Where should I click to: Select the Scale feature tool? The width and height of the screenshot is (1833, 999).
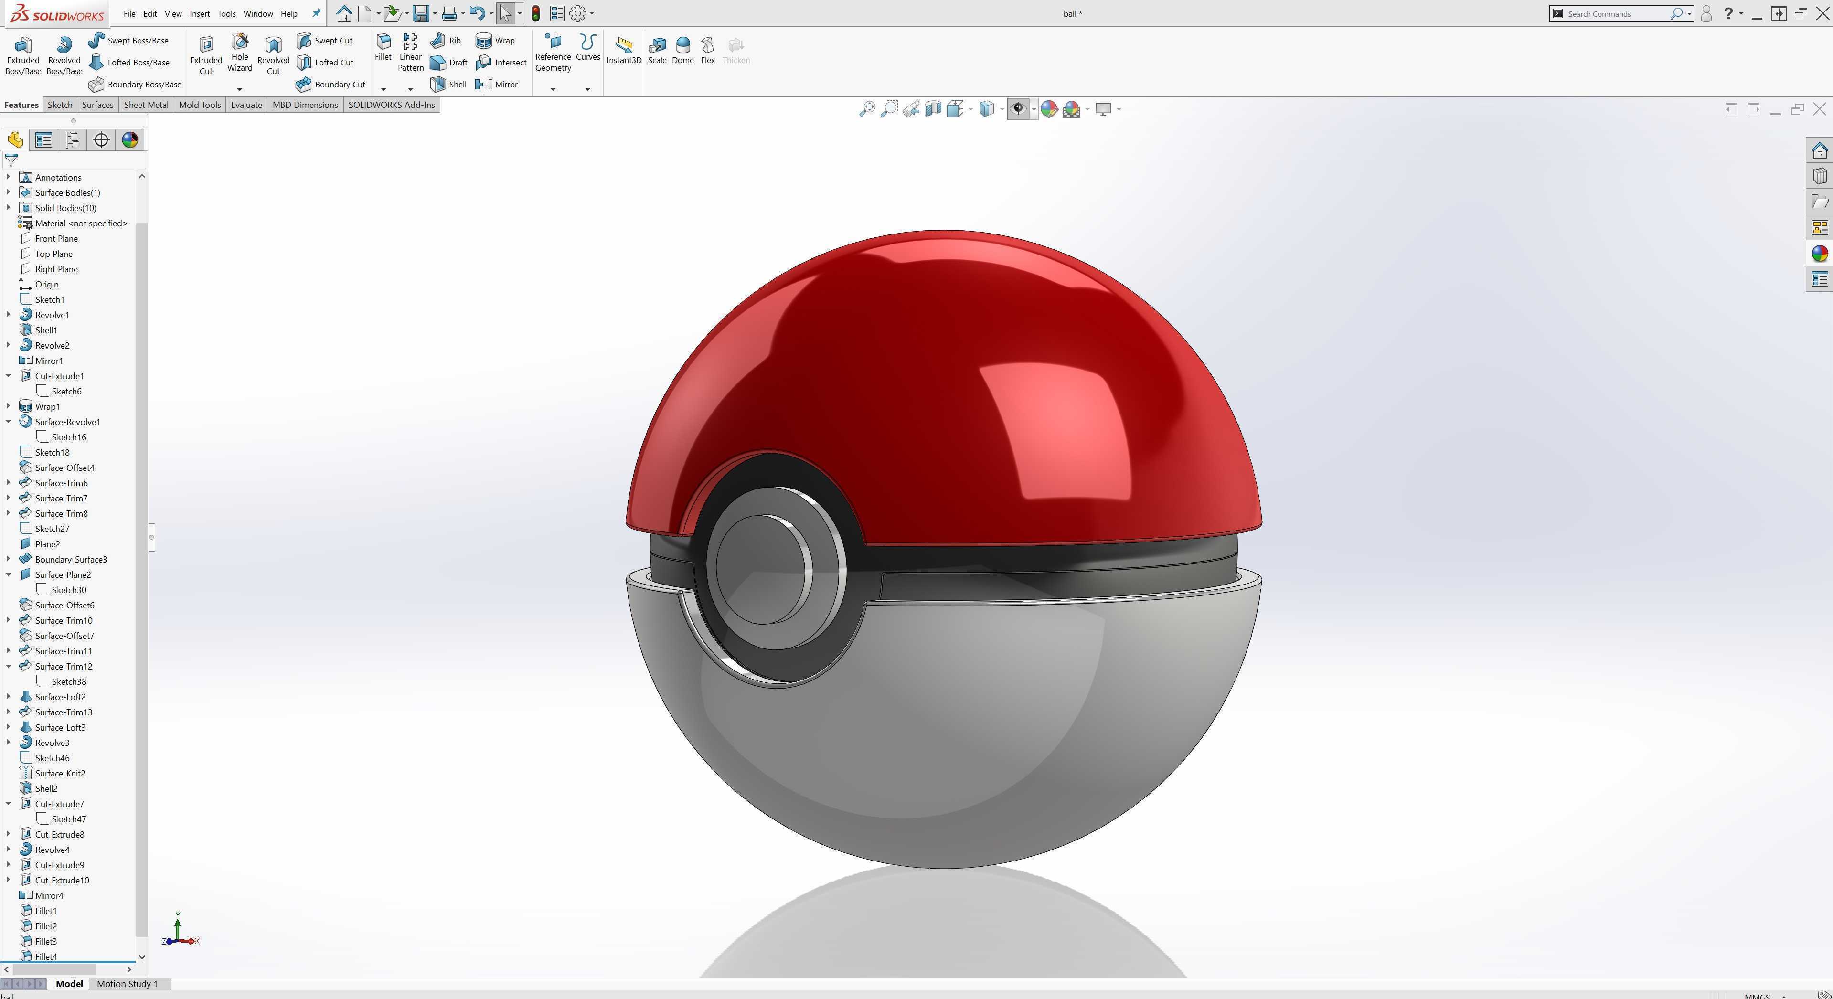click(657, 51)
